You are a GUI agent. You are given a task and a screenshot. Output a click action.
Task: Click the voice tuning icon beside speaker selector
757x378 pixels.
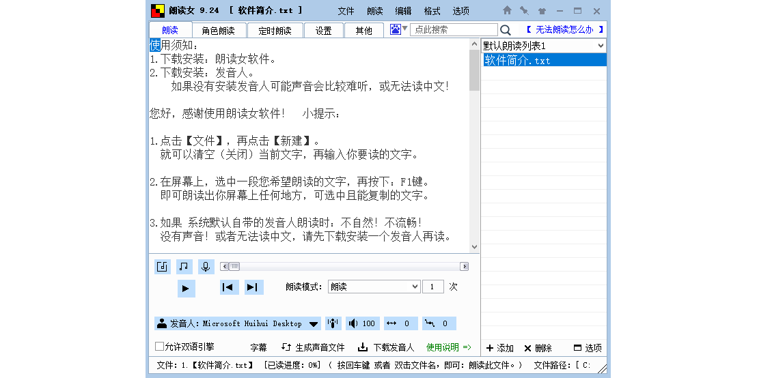pyautogui.click(x=333, y=323)
